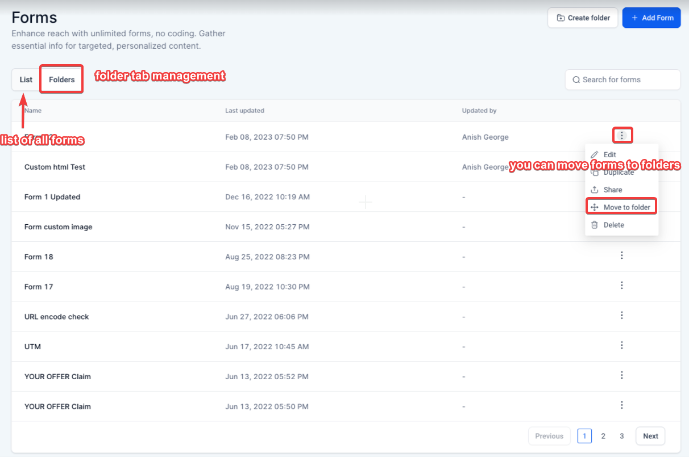Click the Create folder button
Screen dimensions: 689x457
(x=583, y=18)
